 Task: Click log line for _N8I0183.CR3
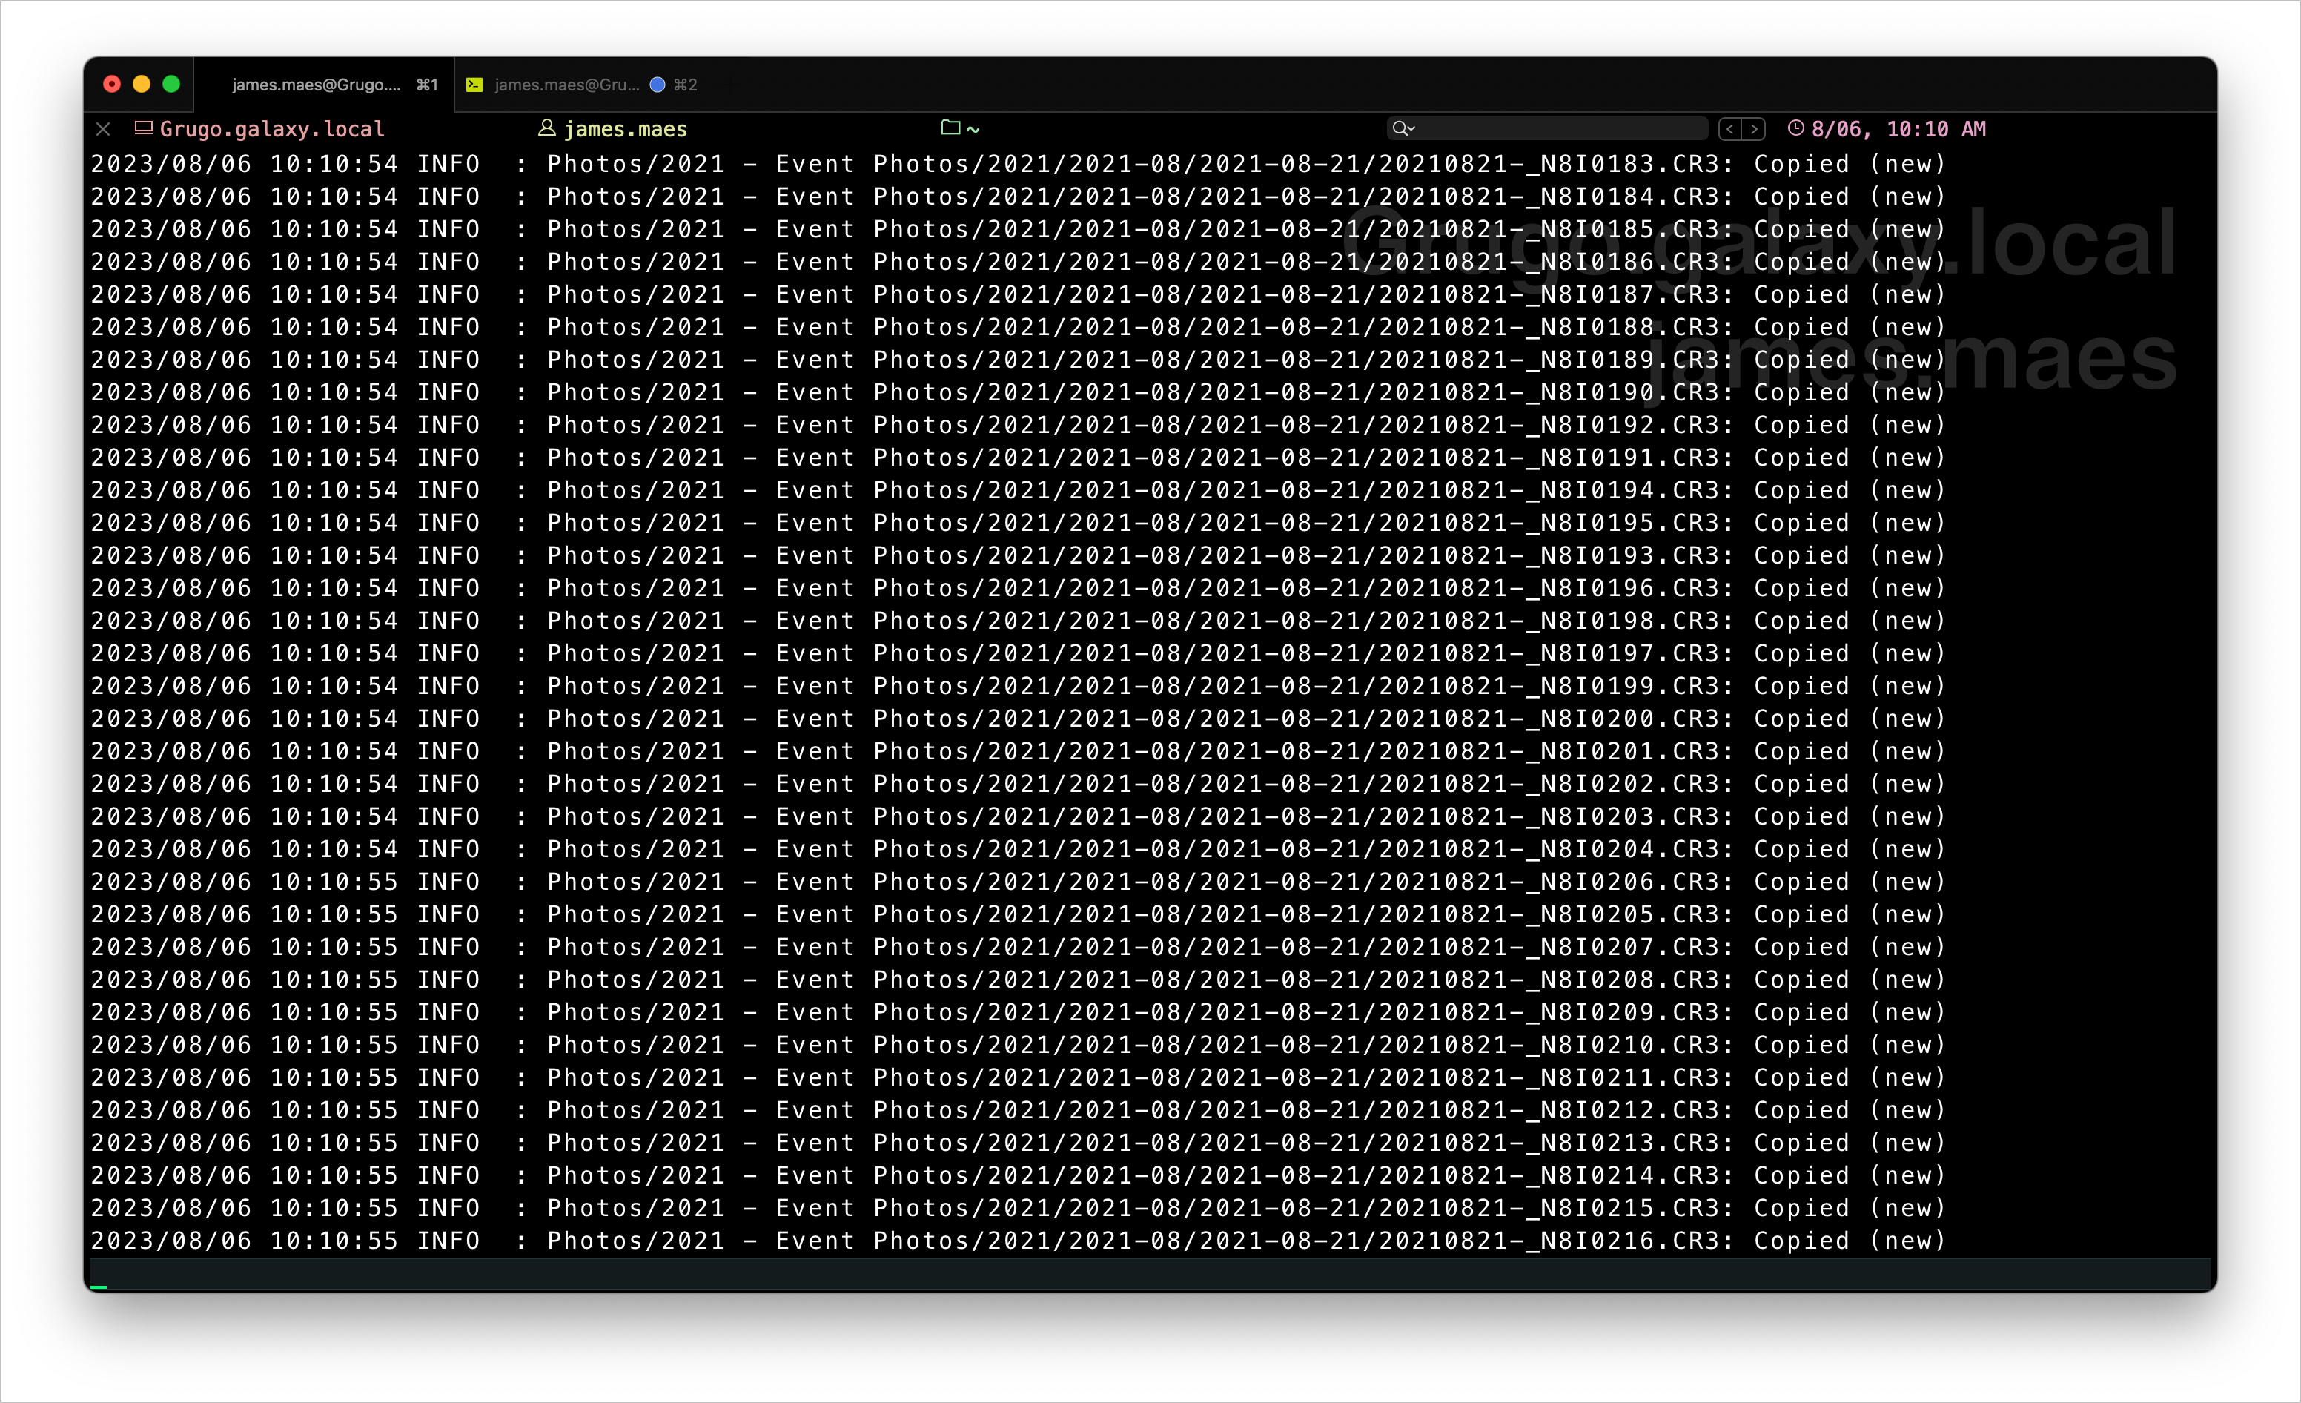(1018, 165)
